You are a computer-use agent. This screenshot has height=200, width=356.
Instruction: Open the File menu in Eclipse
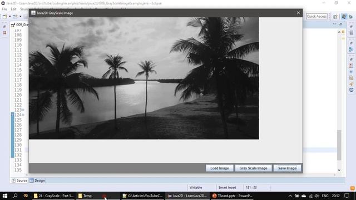coord(4,9)
